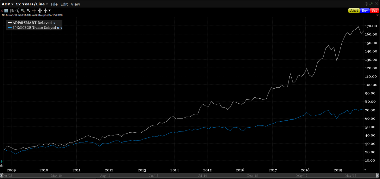Click the green window link chain icon
Image resolution: width=380 pixels, height=179 pixels.
click(371, 4)
